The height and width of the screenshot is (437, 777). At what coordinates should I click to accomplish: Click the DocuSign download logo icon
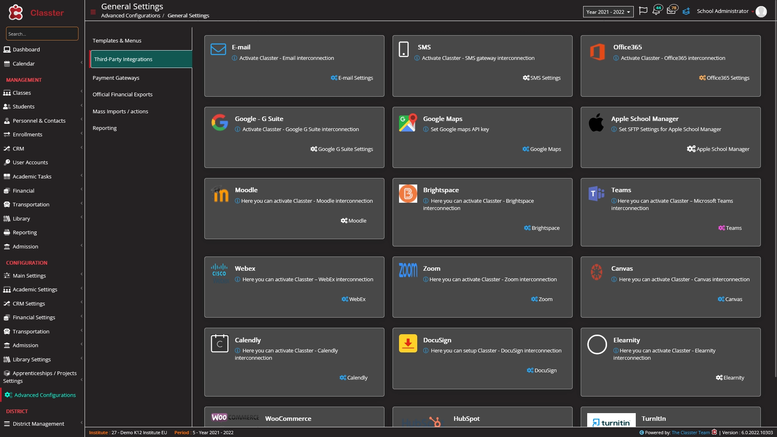pyautogui.click(x=408, y=344)
